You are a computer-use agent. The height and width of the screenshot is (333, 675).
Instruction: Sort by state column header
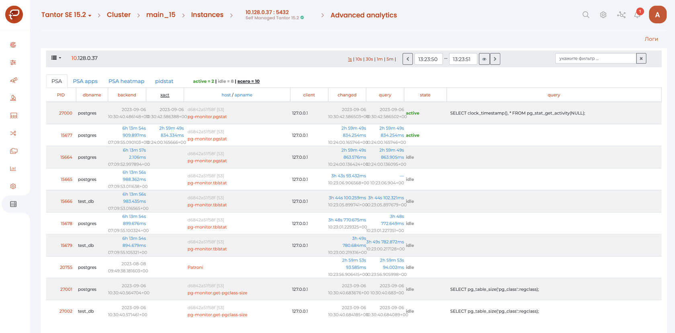[425, 95]
